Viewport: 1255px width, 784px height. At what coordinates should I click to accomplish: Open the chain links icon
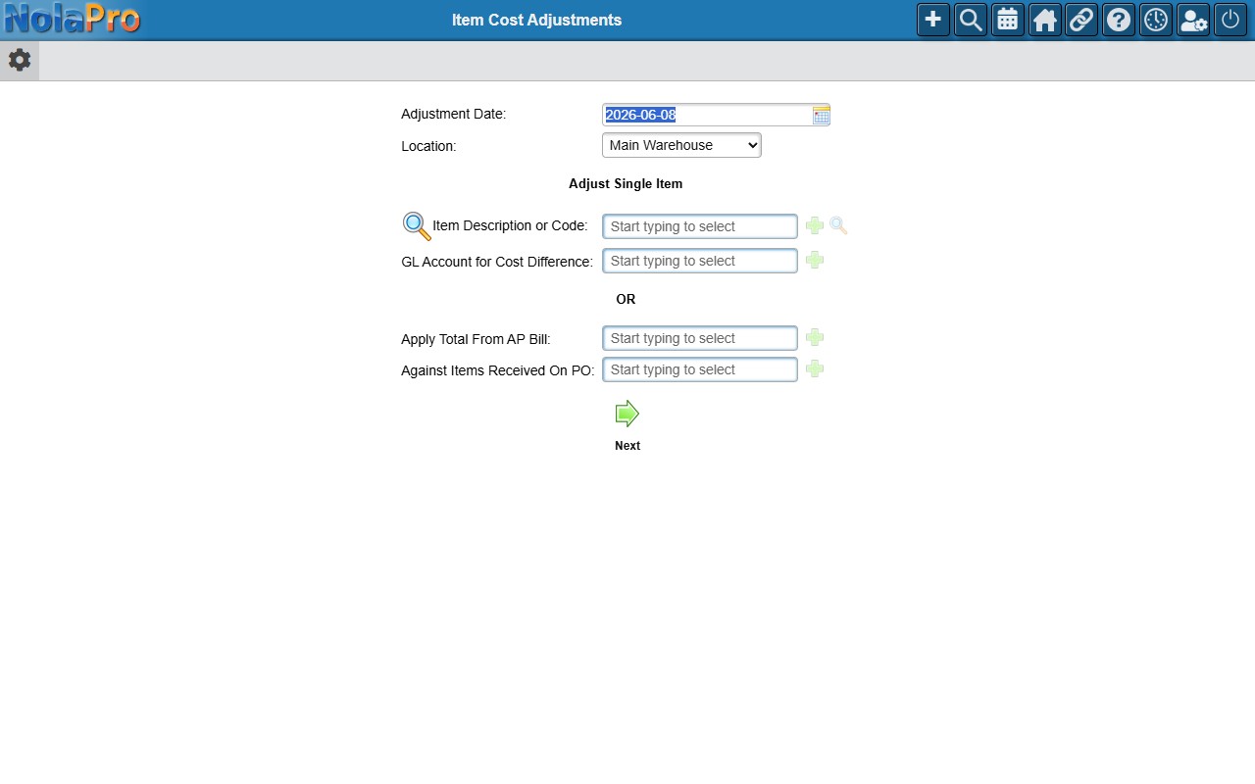tap(1081, 20)
